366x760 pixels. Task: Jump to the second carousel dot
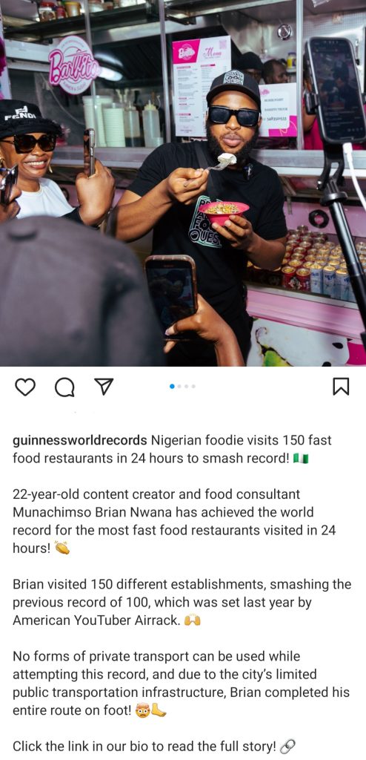click(179, 386)
